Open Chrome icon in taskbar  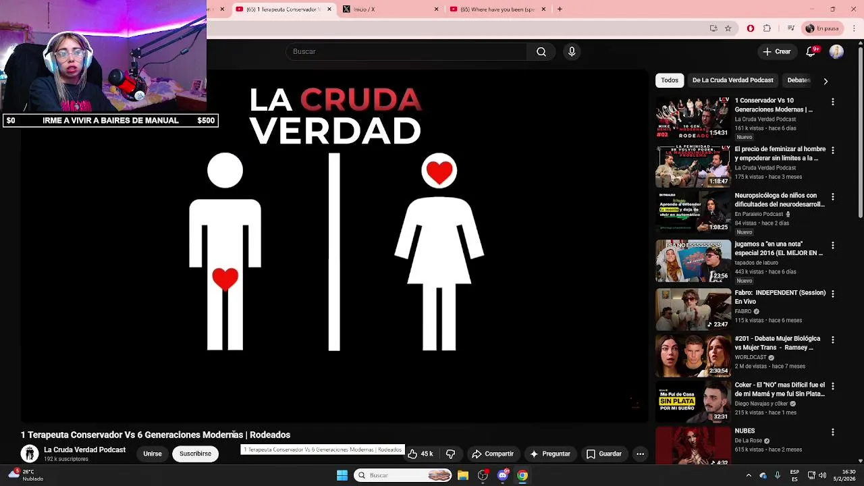coord(522,475)
